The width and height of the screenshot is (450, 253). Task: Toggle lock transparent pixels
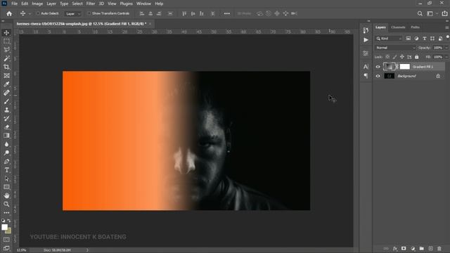coord(387,57)
